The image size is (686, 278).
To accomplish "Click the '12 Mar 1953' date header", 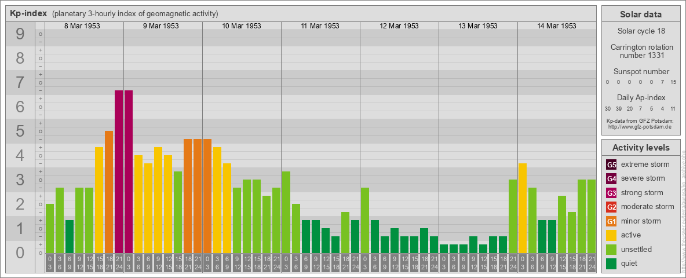I will click(399, 26).
